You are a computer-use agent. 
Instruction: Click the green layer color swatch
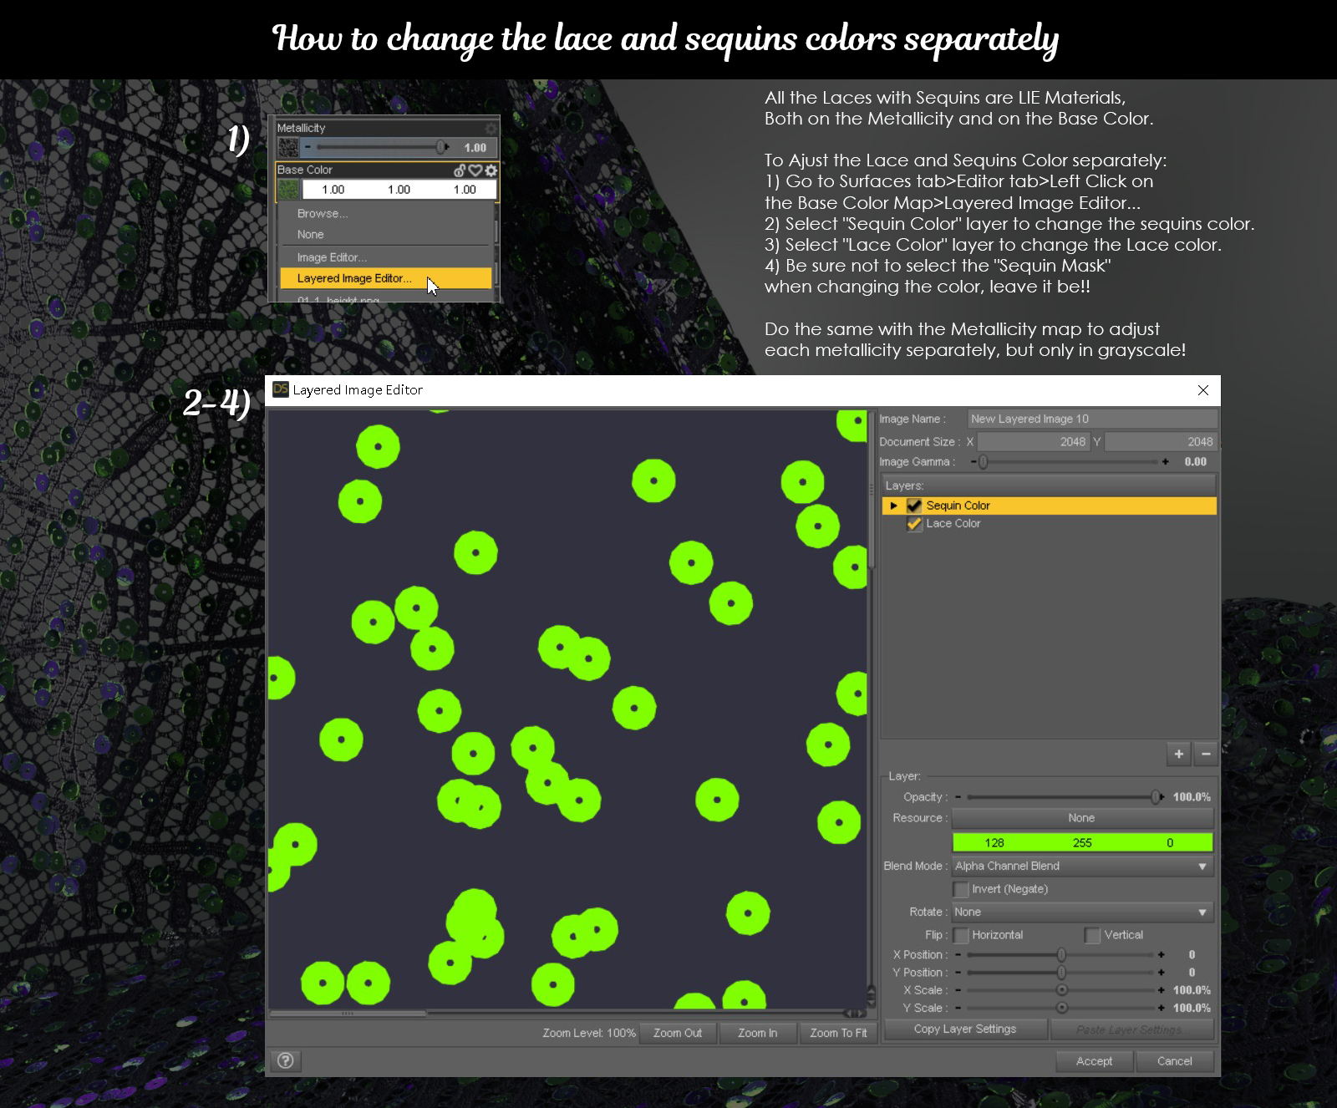pyautogui.click(x=1082, y=842)
